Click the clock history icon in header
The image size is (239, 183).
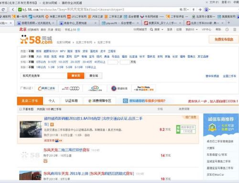(227, 30)
